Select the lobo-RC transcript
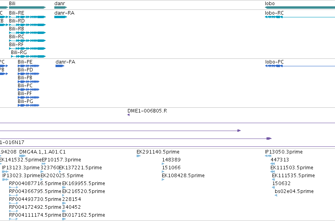This screenshot has height=221, width=335. [x=300, y=17]
